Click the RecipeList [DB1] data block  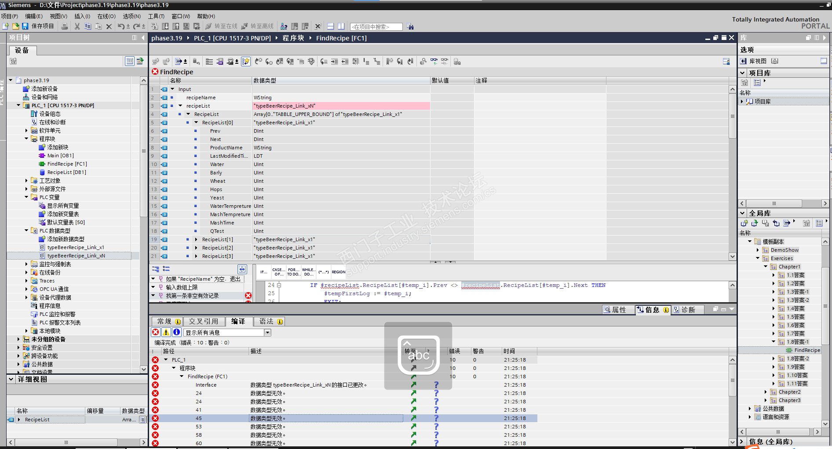(x=66, y=172)
